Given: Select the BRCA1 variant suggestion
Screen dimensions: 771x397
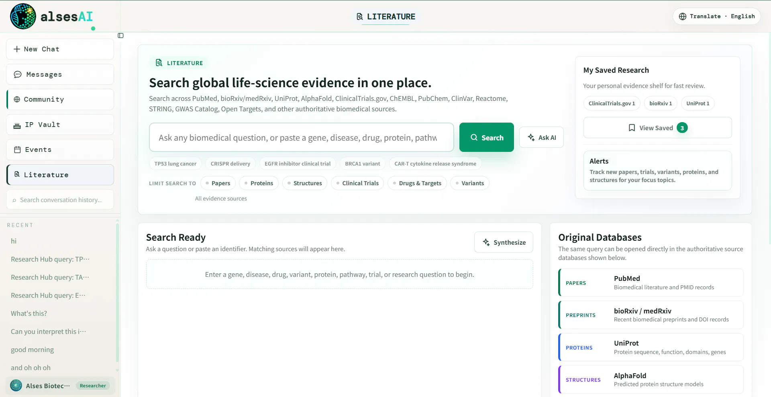Looking at the screenshot, I should point(363,164).
